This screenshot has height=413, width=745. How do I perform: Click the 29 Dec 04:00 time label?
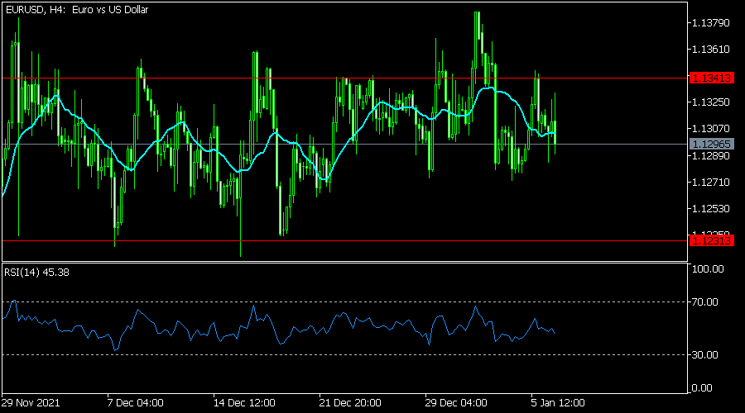point(456,403)
